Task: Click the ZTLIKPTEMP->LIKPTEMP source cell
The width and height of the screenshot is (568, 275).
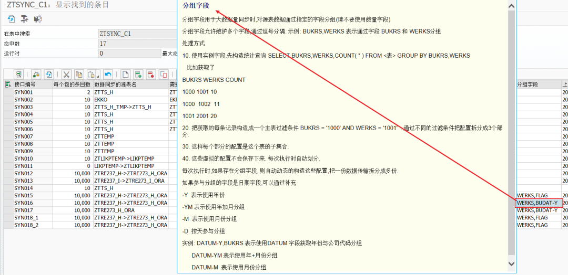Action: [x=131, y=158]
